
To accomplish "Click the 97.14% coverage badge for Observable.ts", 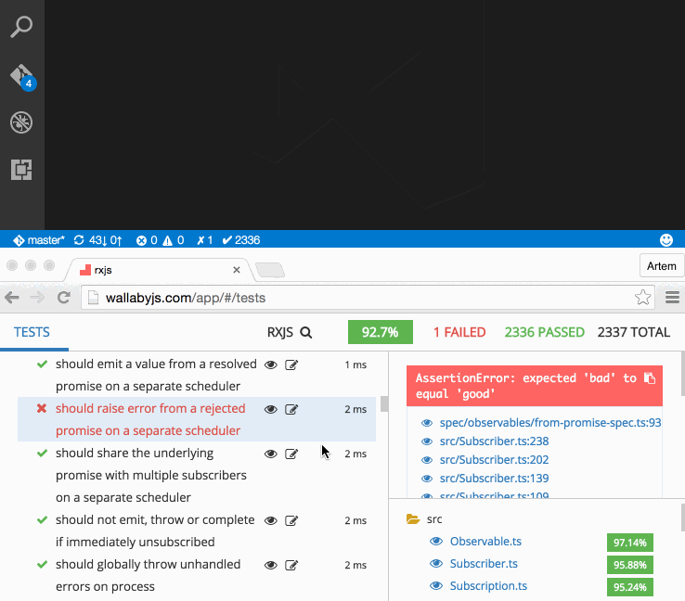I will 630,543.
